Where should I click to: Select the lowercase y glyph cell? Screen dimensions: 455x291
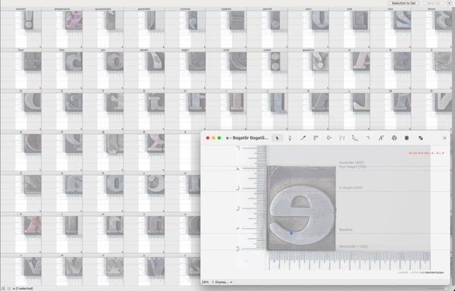(x=144, y=270)
